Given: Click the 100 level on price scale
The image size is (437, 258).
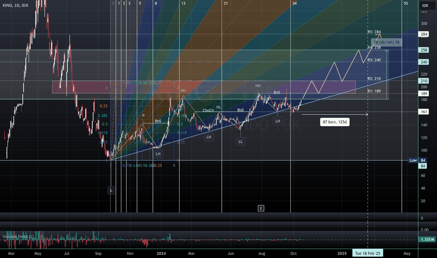Looking at the screenshot, I should (x=424, y=150).
